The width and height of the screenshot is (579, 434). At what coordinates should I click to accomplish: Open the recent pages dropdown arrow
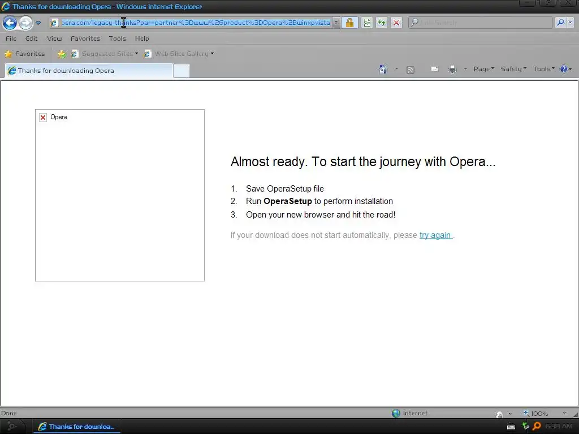tap(38, 23)
